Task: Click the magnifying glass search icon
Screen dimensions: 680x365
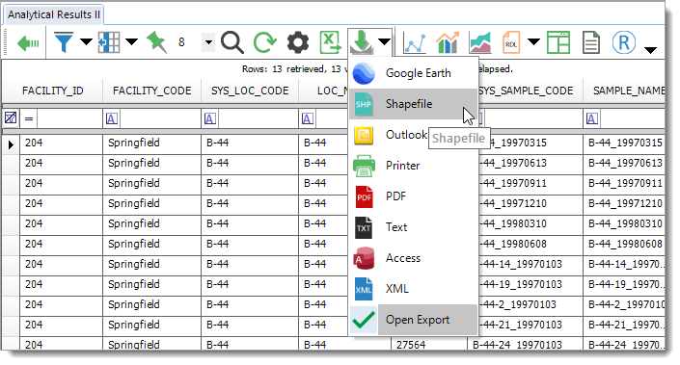Action: pos(232,42)
